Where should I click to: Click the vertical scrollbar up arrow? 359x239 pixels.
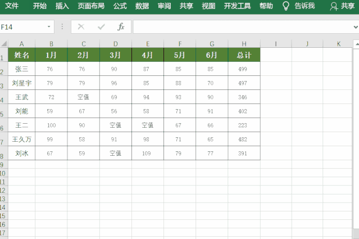pos(357,44)
